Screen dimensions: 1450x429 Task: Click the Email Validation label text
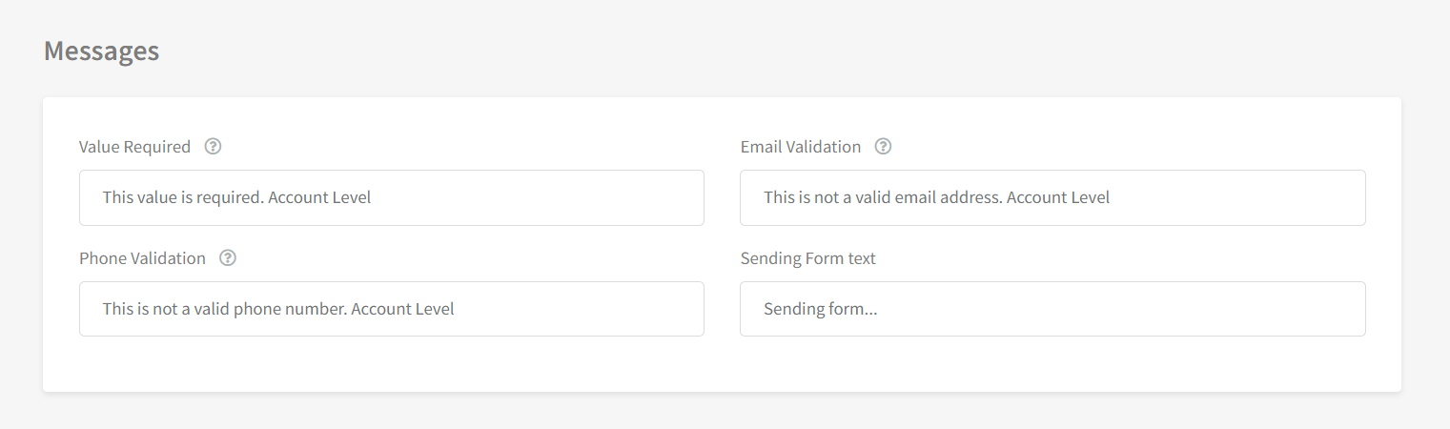[801, 147]
